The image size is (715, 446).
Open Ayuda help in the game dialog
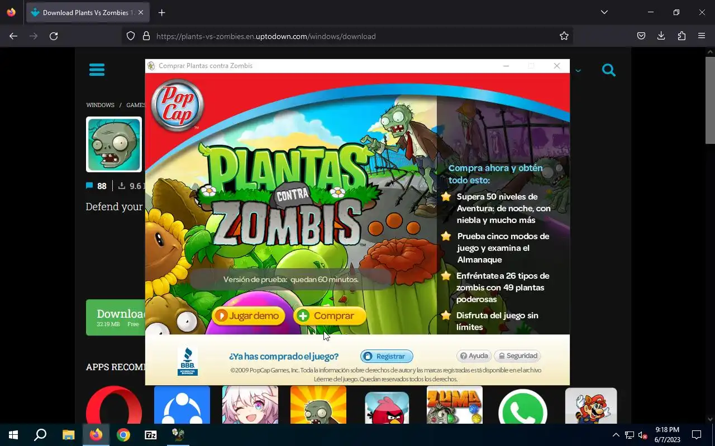click(474, 356)
